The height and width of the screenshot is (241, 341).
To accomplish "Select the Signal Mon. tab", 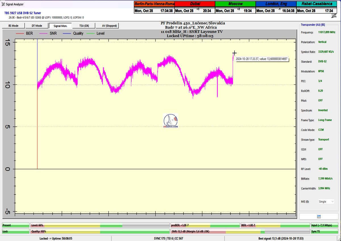I will click(60, 26).
